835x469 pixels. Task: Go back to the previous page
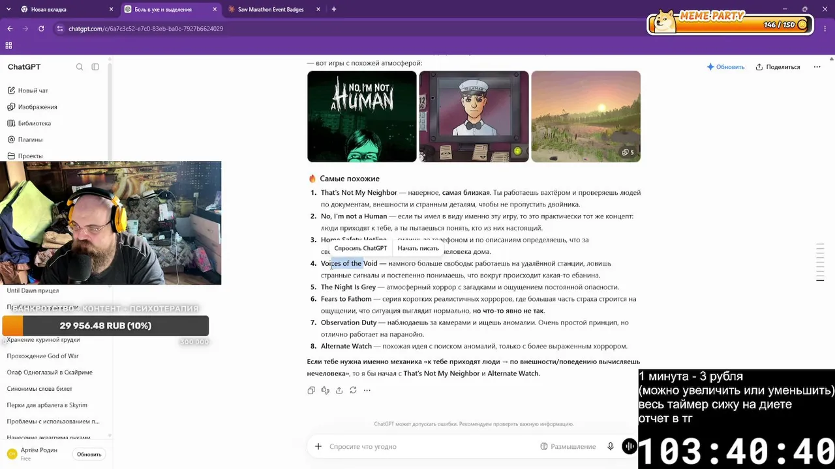10,29
